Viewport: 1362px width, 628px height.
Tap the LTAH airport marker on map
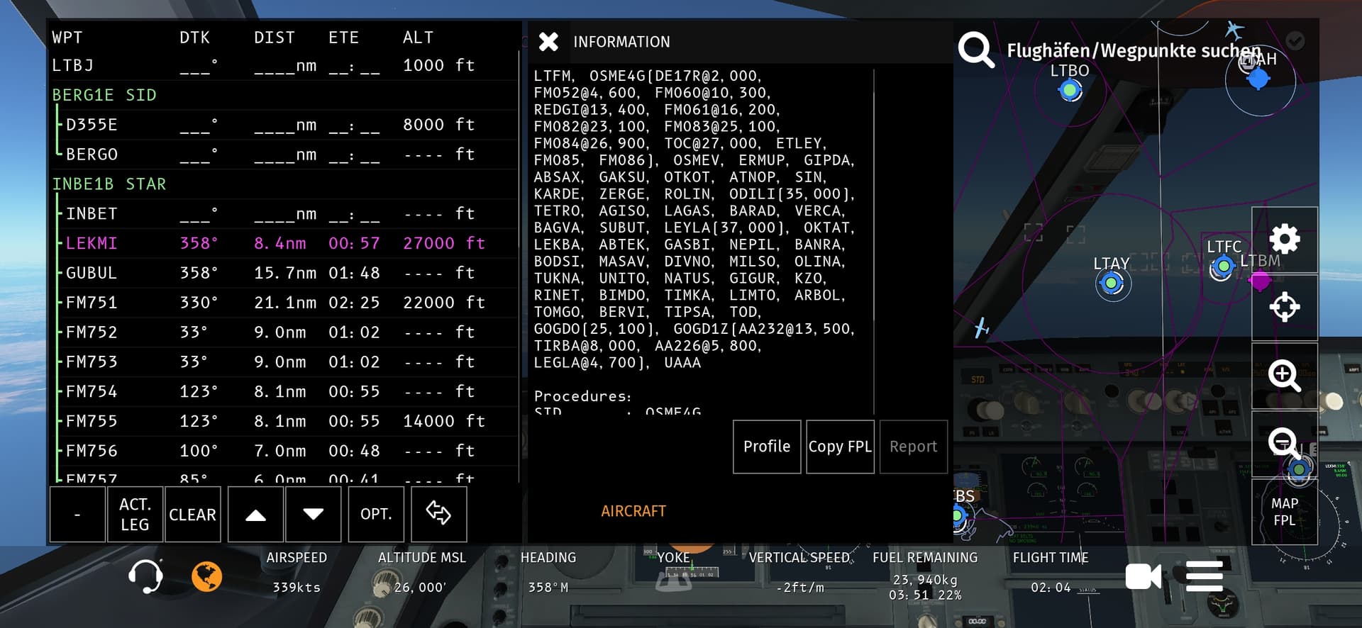[1258, 79]
